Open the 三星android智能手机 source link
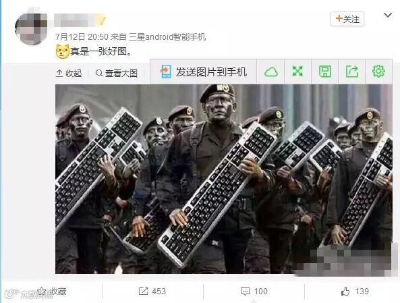 [x=167, y=37]
